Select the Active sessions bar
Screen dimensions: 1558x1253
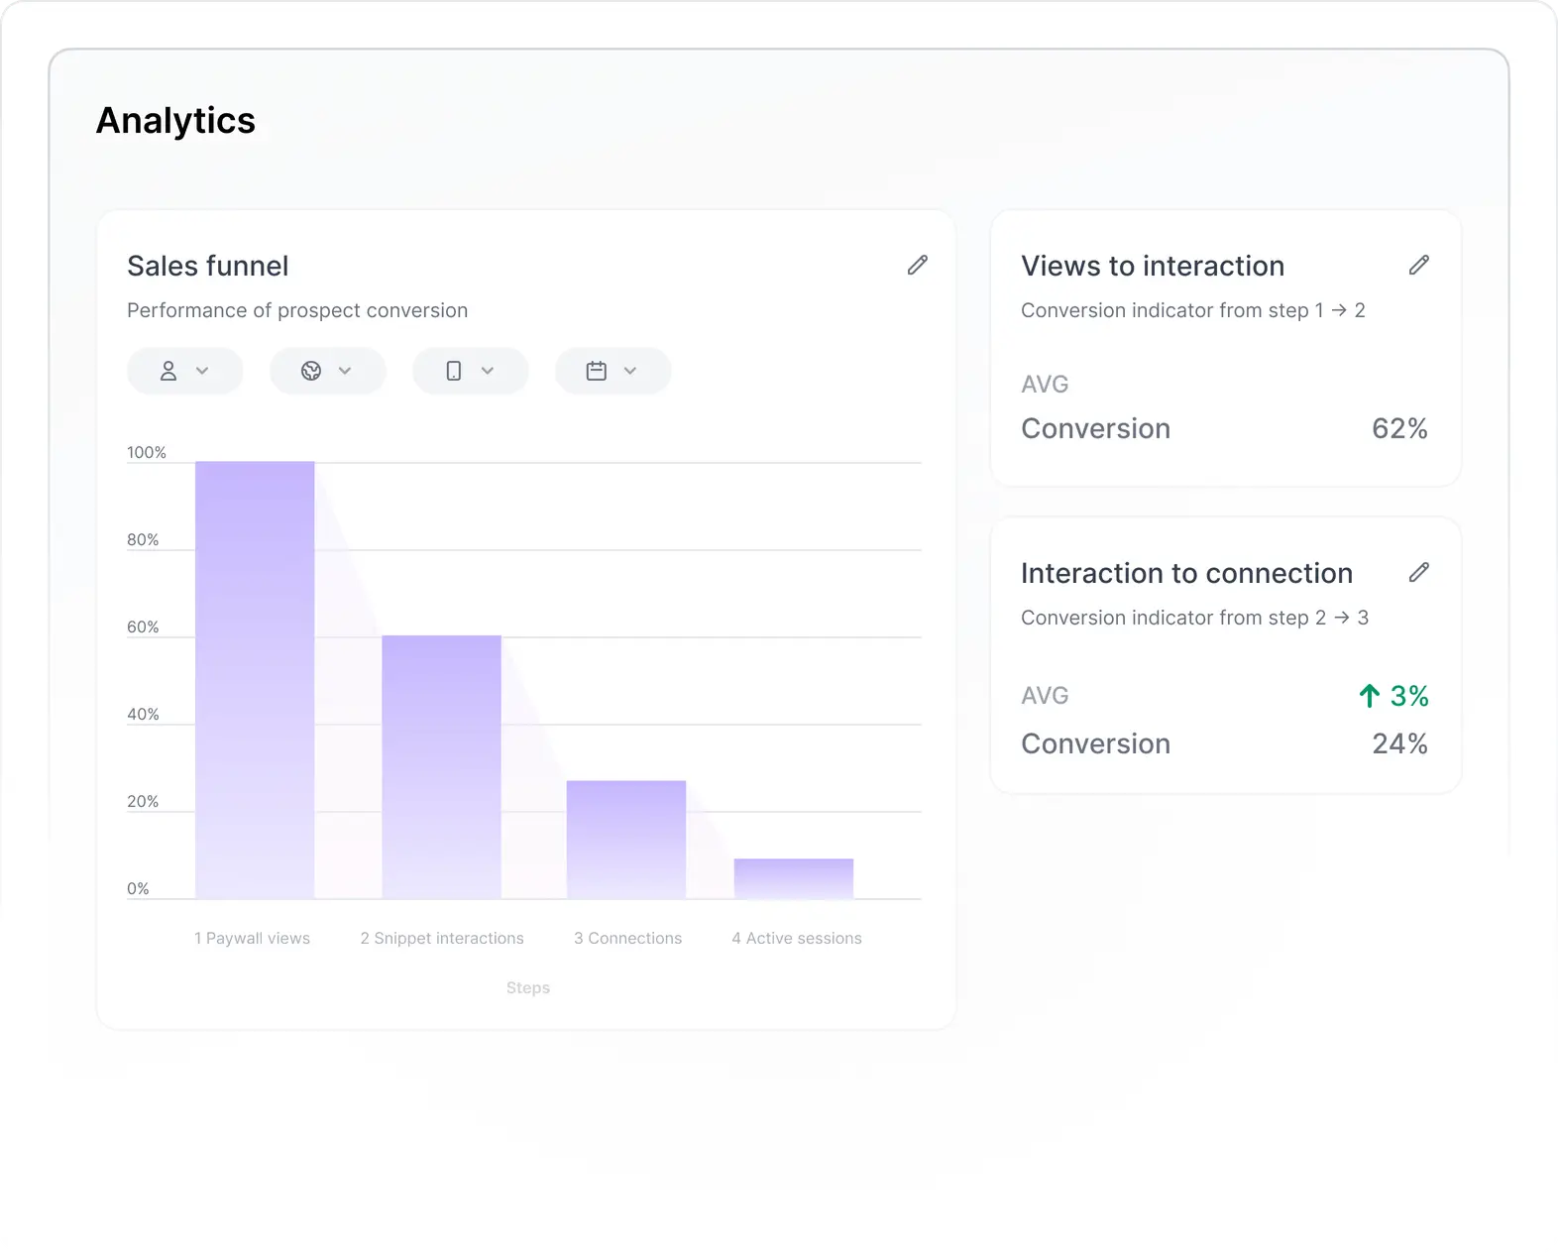794,878
